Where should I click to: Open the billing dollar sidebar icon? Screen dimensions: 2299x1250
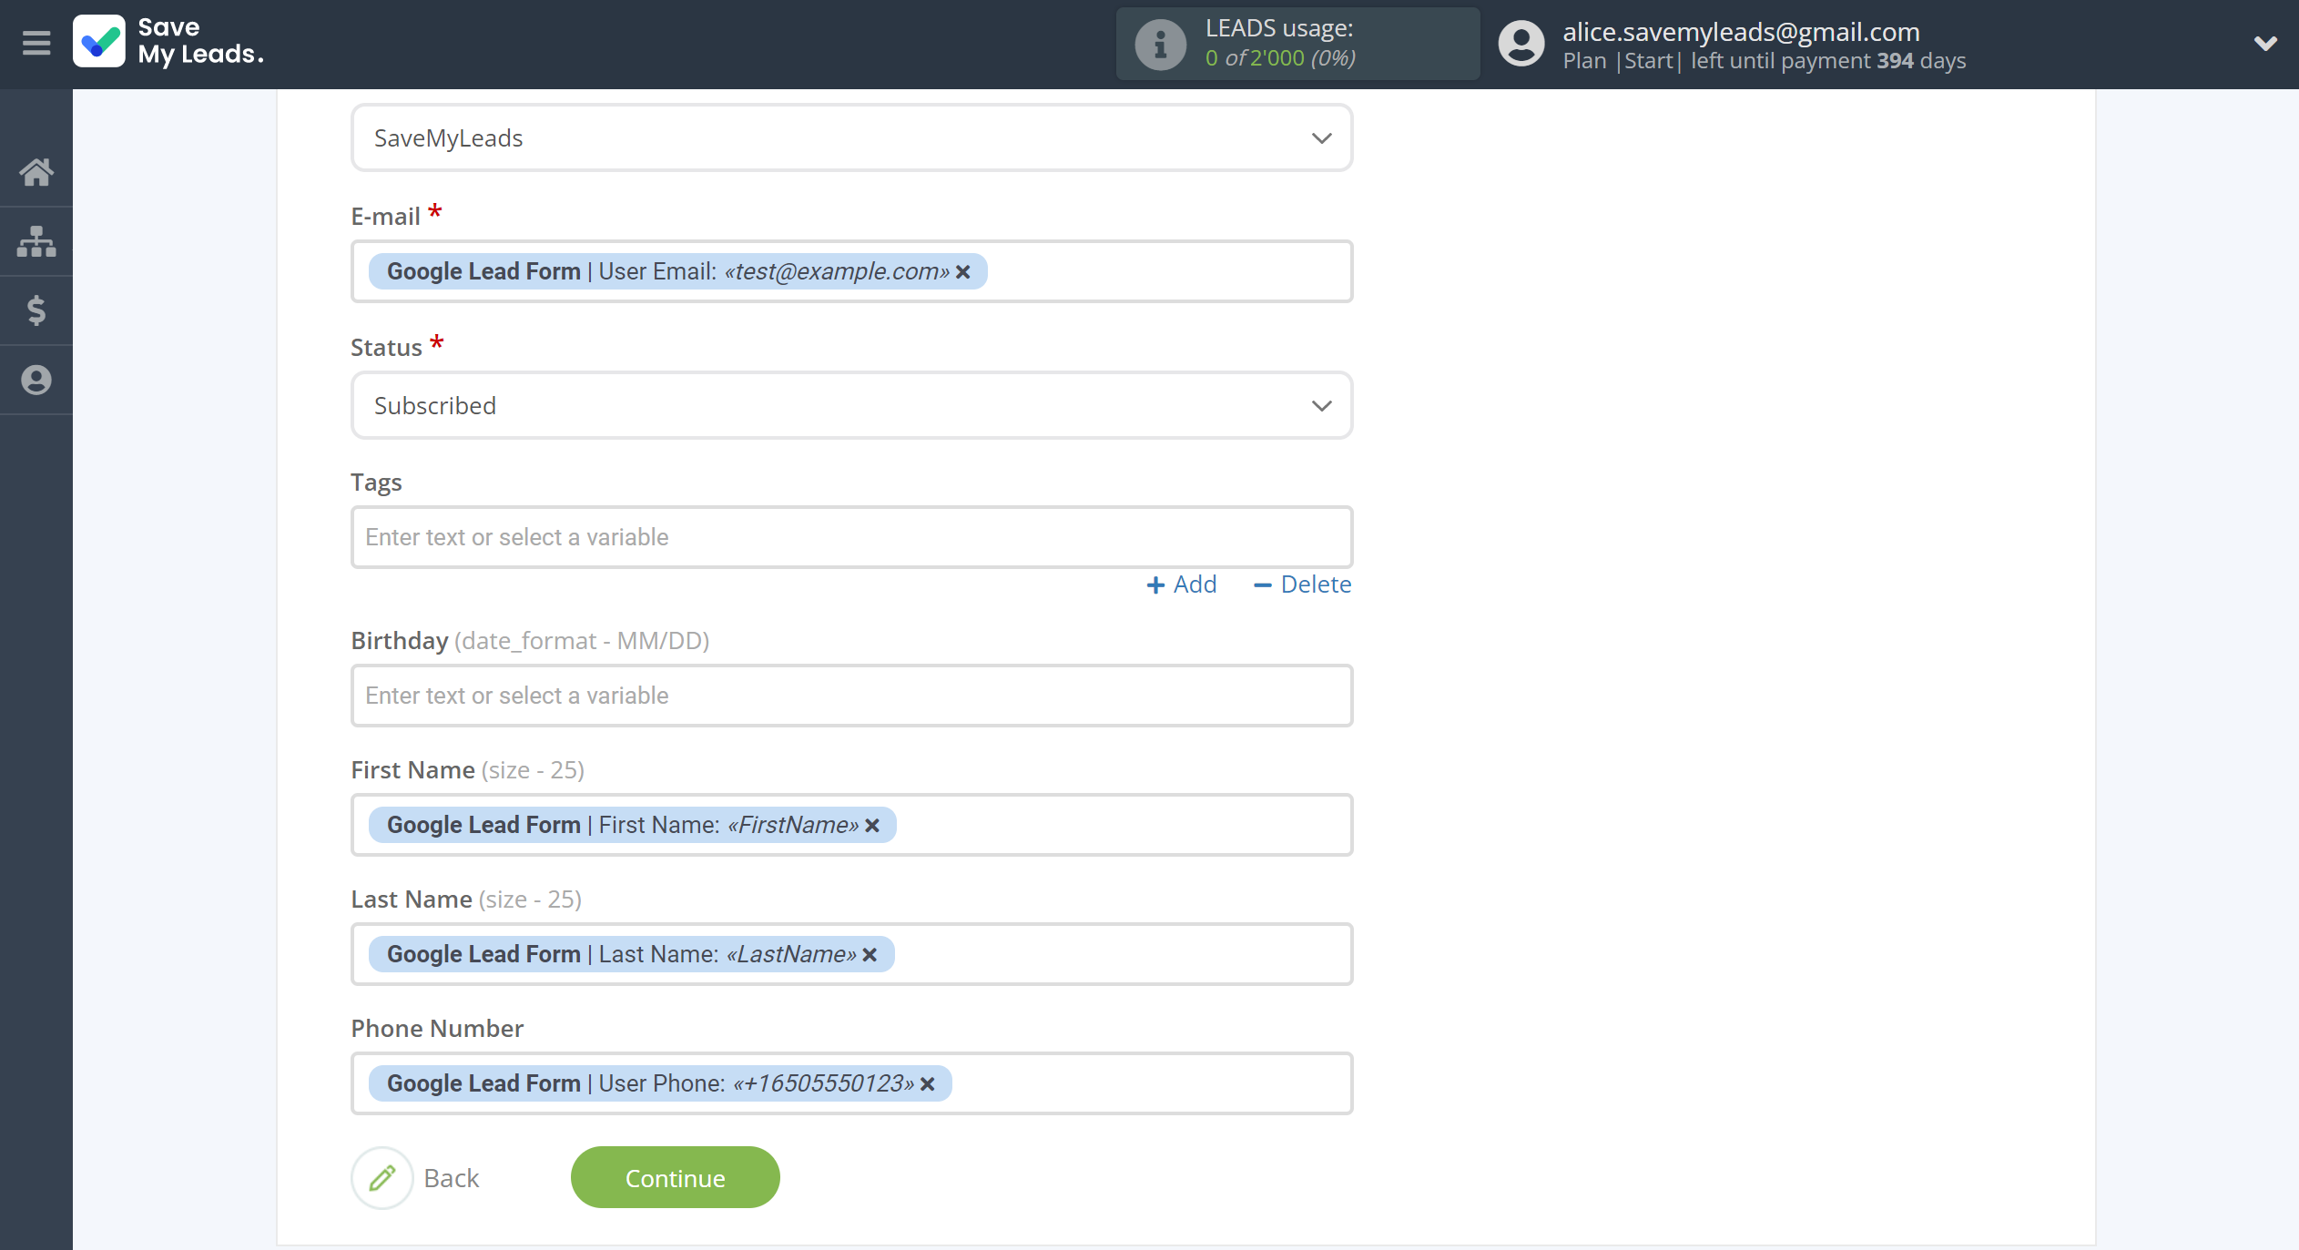[36, 310]
